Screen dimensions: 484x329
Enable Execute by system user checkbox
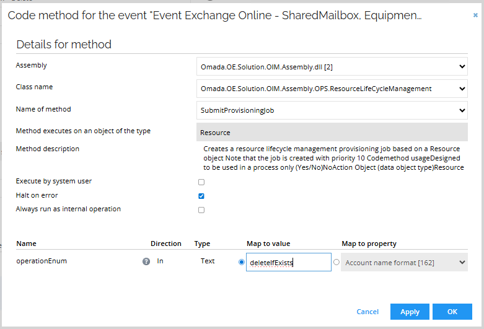pos(201,182)
